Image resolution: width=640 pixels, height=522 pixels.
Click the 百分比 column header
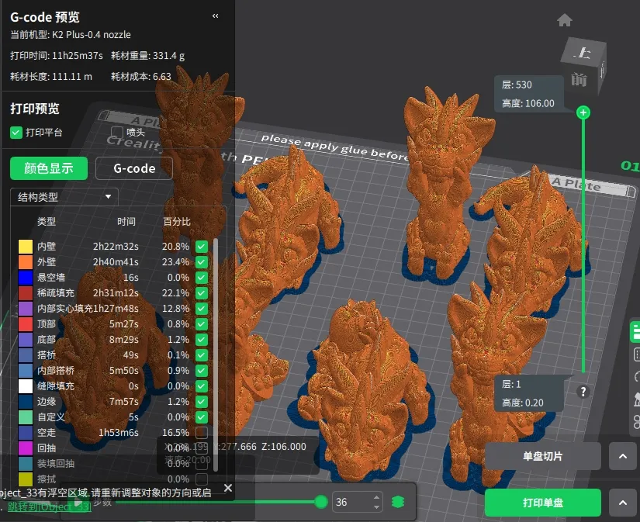(x=177, y=222)
